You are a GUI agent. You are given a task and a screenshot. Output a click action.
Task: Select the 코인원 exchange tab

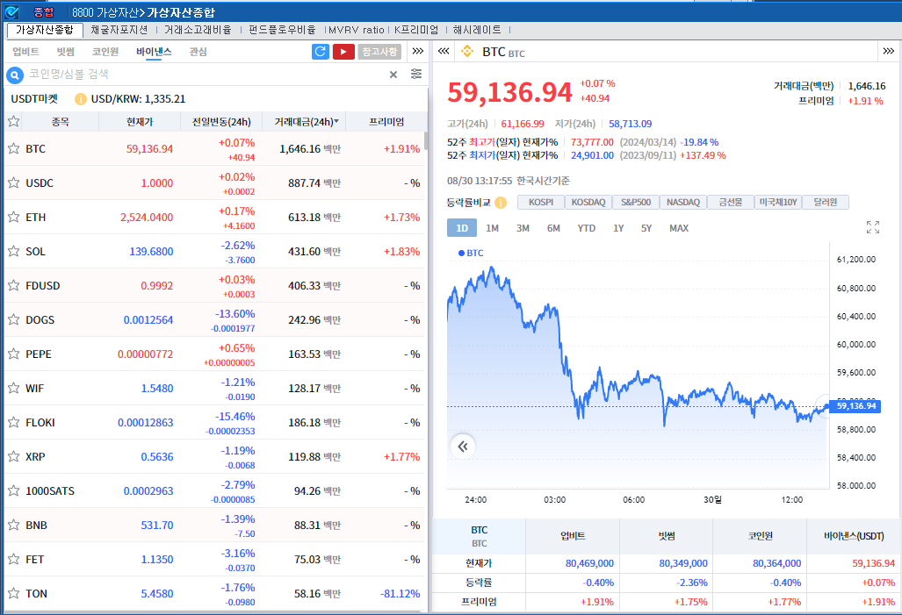click(x=105, y=52)
